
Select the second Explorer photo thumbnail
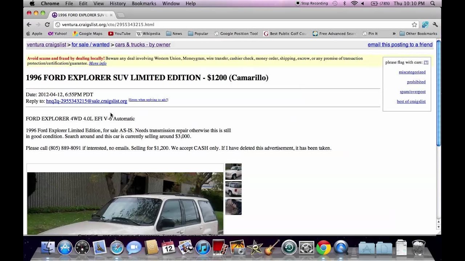coord(233,189)
